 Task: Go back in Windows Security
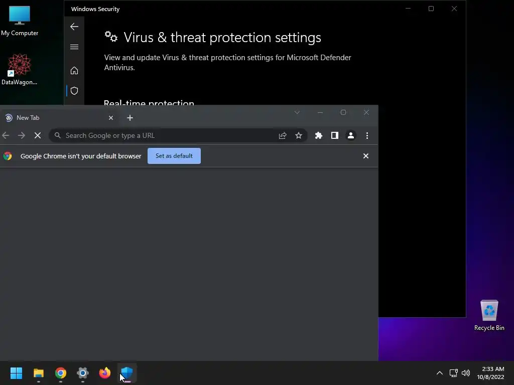point(74,27)
